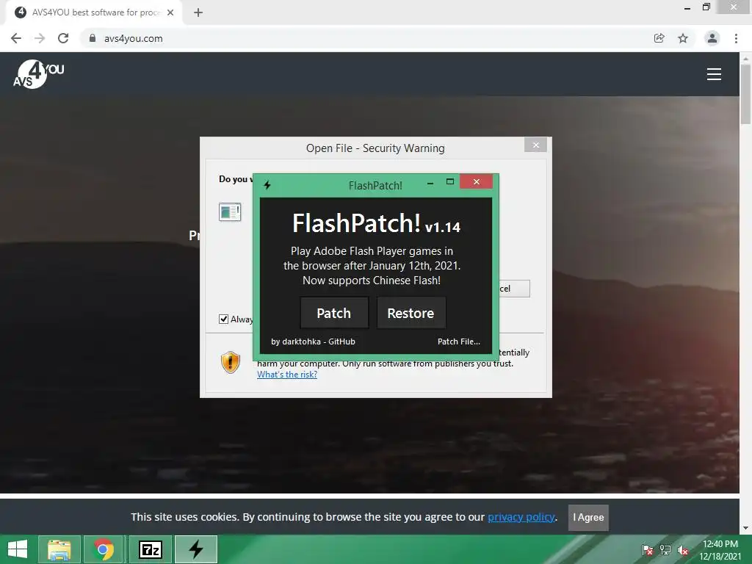The width and height of the screenshot is (752, 564).
Task: Open the Chrome three-dot menu
Action: pyautogui.click(x=736, y=38)
